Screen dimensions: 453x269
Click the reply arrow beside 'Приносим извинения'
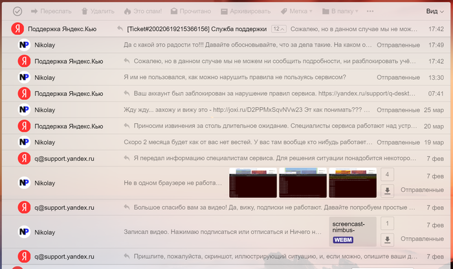coord(127,126)
